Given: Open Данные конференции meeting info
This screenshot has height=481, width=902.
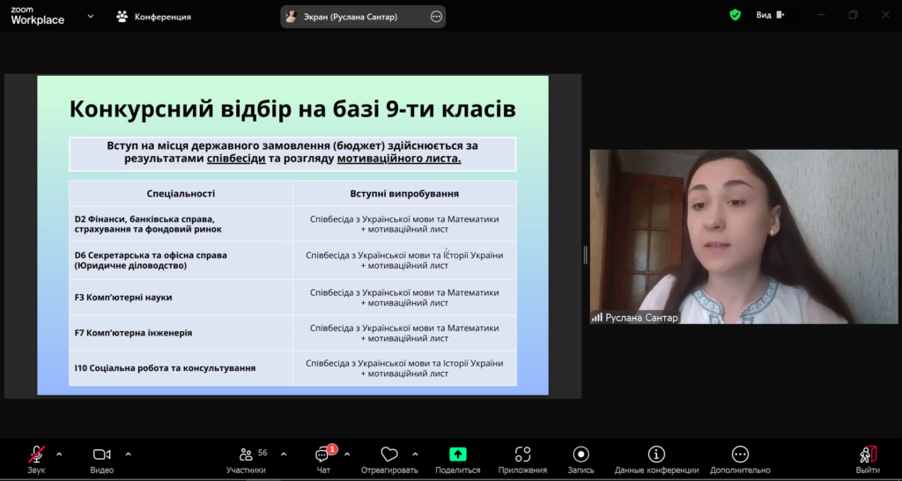Looking at the screenshot, I should coord(656,459).
